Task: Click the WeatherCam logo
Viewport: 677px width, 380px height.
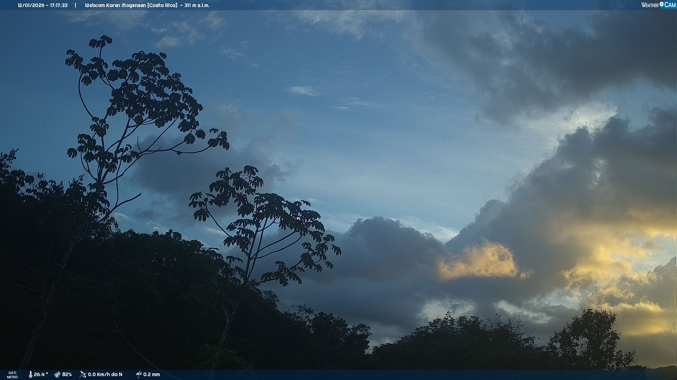Action: [658, 5]
